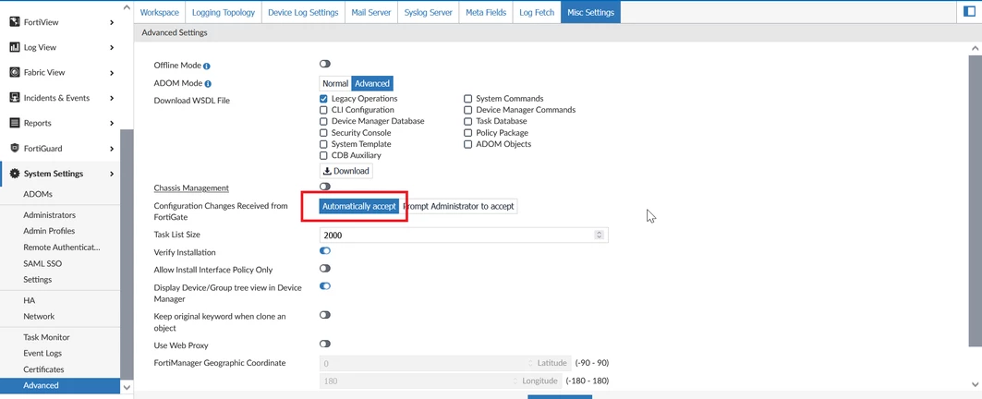
Task: Toggle Keep original keyword when clone
Action: pos(324,315)
